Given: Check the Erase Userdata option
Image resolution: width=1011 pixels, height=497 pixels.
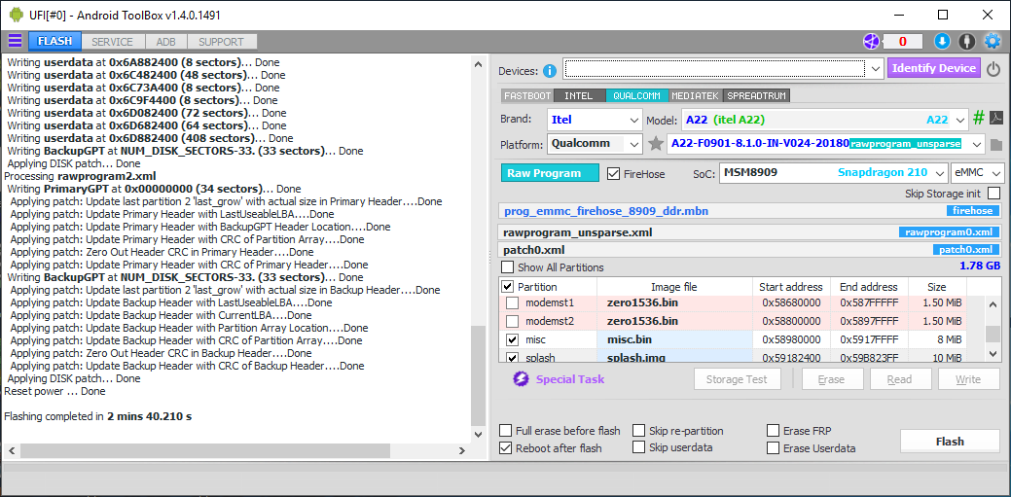Looking at the screenshot, I should click(x=773, y=448).
